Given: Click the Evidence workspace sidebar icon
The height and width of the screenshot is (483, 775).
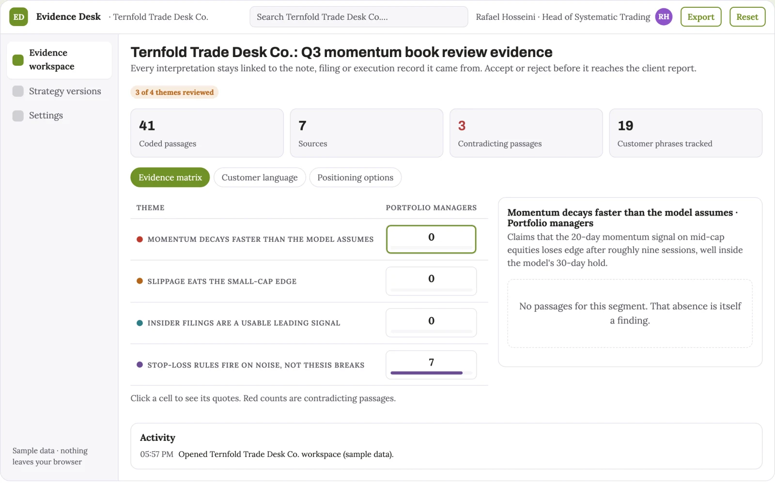Looking at the screenshot, I should pos(18,60).
